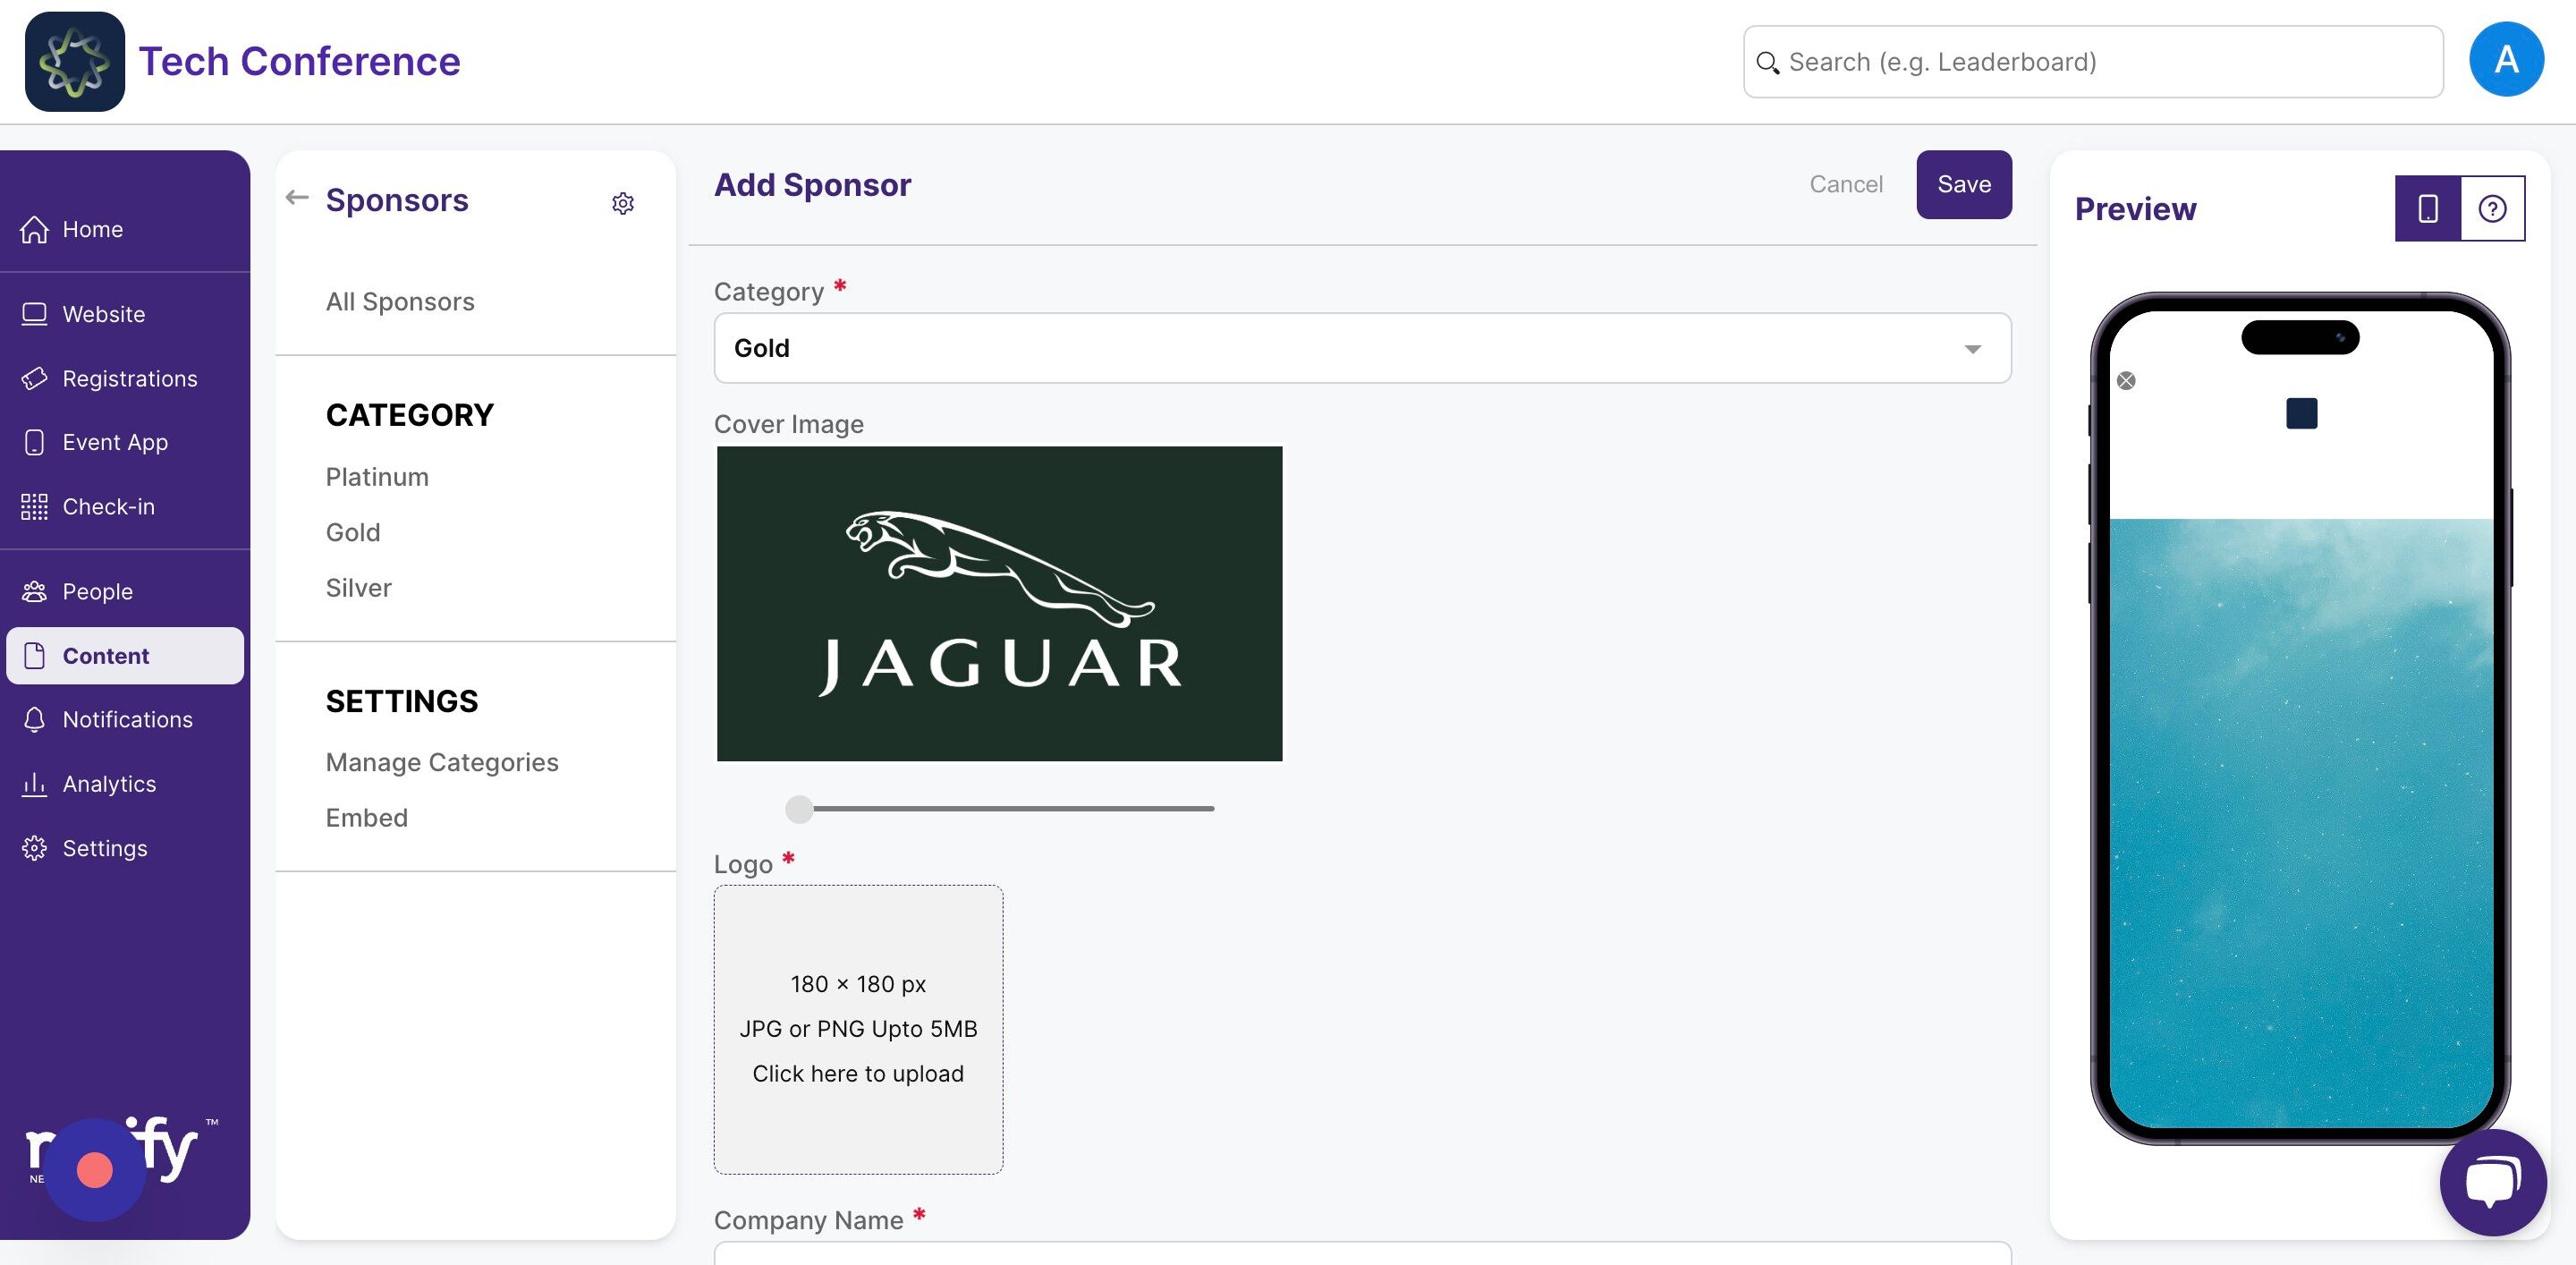Click the cover image zoom slider handle

click(799, 808)
